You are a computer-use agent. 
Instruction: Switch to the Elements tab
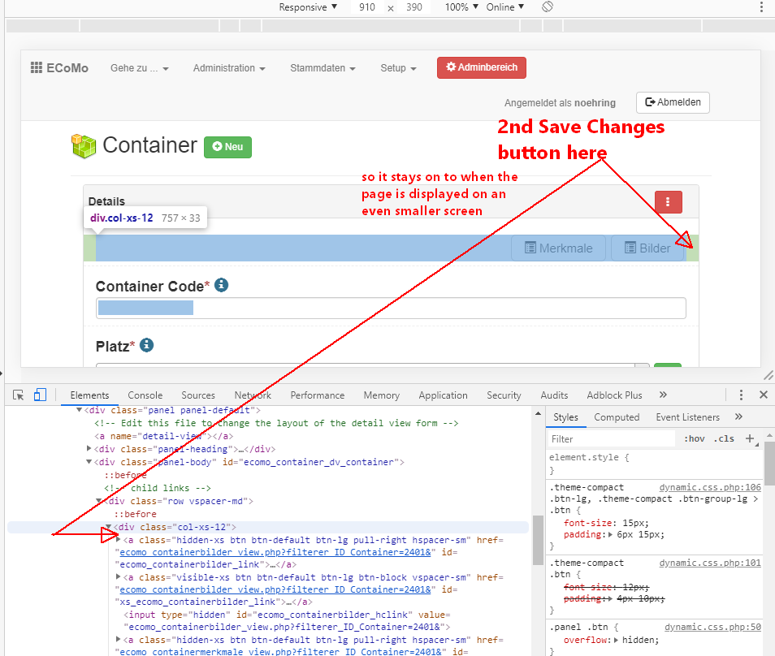(x=89, y=395)
